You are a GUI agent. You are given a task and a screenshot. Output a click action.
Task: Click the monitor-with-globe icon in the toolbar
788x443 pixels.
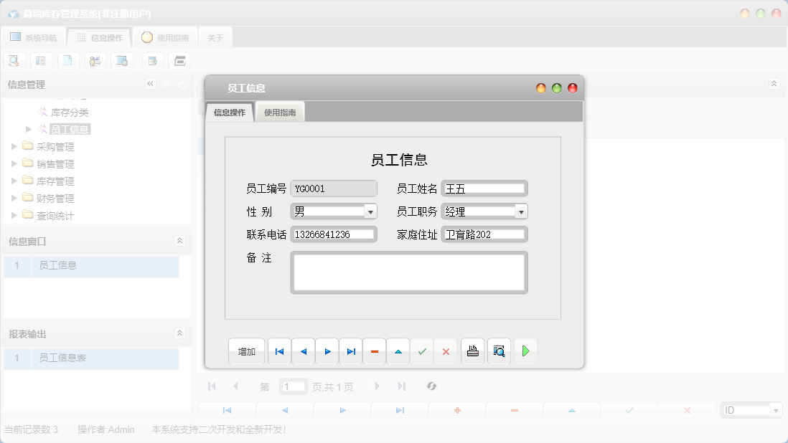pos(122,60)
